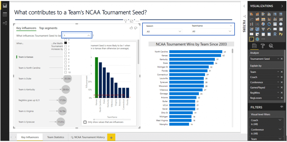This screenshot has height=142, width=287.
Task: Switch to the Top segments tab
Action: tap(48, 28)
